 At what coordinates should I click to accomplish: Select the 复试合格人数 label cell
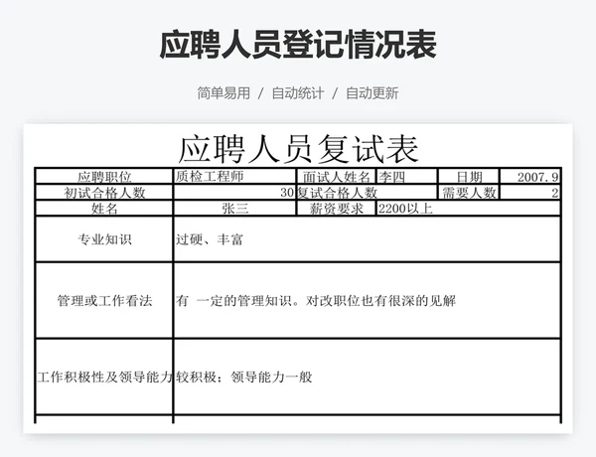pyautogui.click(x=367, y=193)
